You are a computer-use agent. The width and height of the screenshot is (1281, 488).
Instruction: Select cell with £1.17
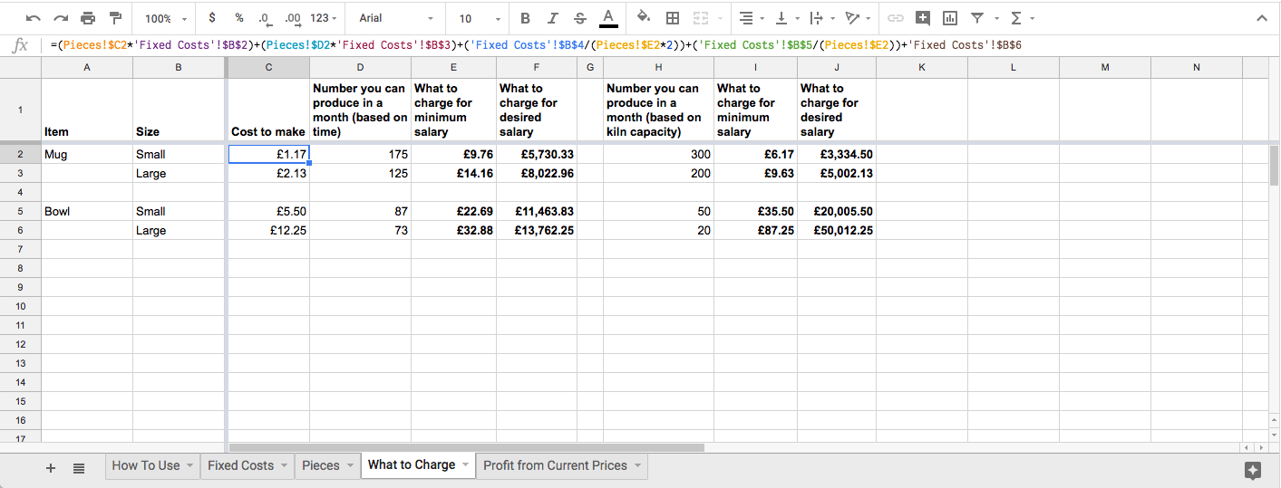tap(268, 154)
